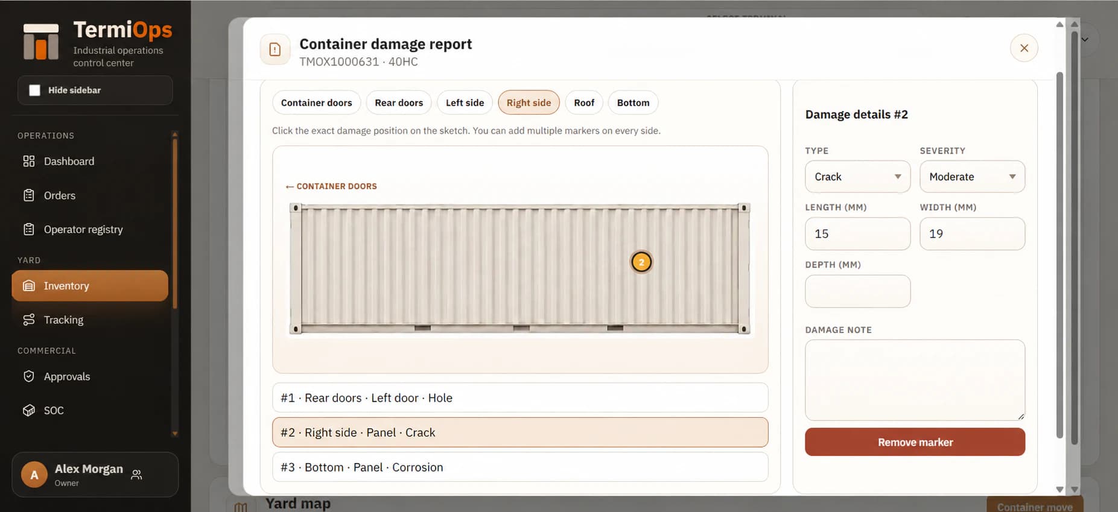Open Operator registry page
This screenshot has width=1118, height=512.
click(90, 229)
